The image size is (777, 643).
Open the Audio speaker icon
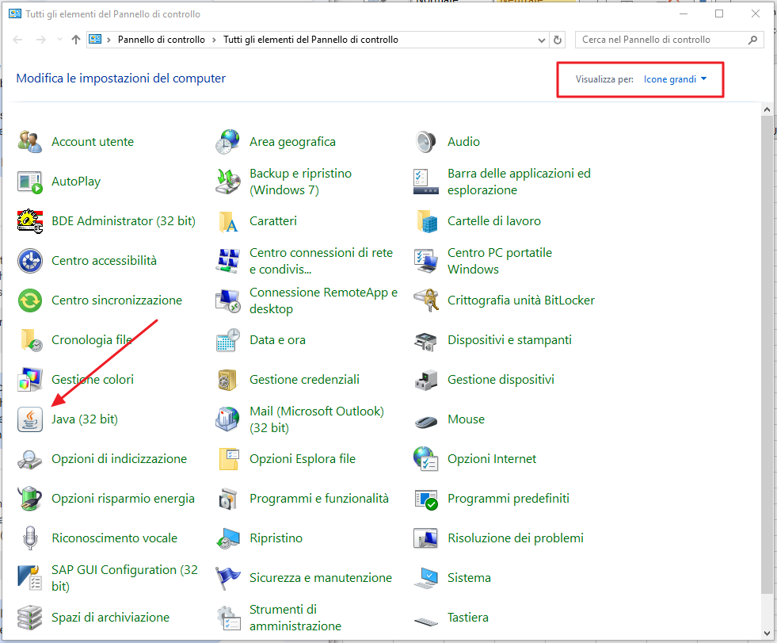(425, 142)
